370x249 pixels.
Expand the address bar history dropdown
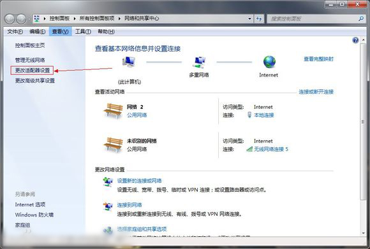249,18
